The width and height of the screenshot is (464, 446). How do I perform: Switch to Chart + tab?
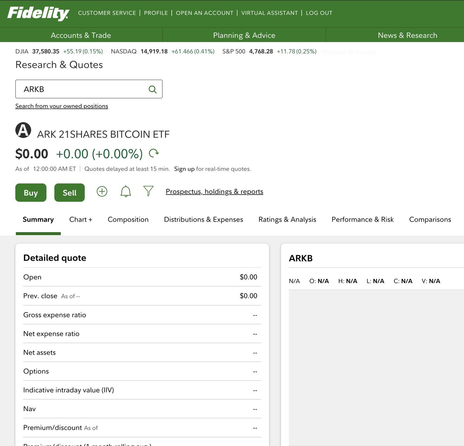pyautogui.click(x=81, y=219)
